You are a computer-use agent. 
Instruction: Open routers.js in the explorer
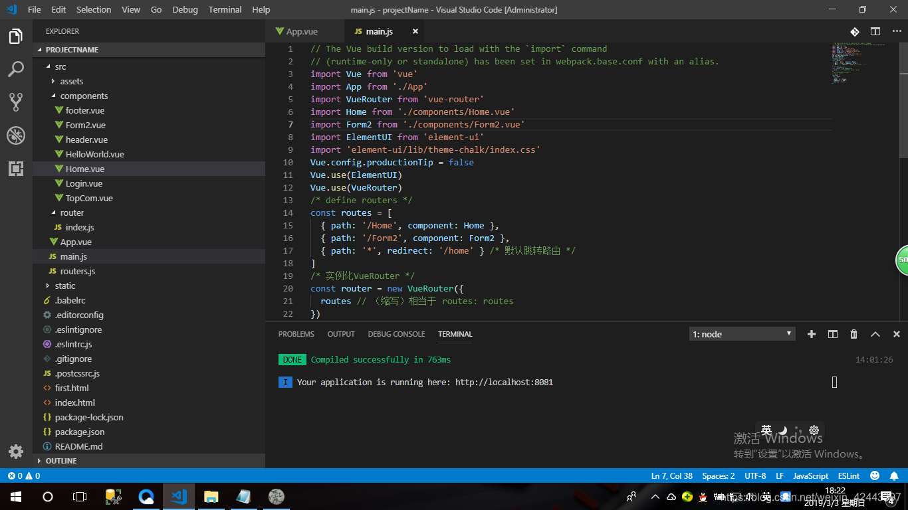(x=149, y=272)
